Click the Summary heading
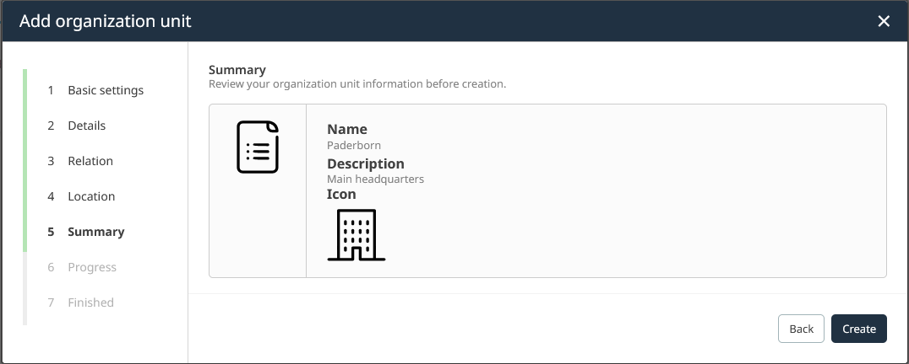 click(237, 70)
